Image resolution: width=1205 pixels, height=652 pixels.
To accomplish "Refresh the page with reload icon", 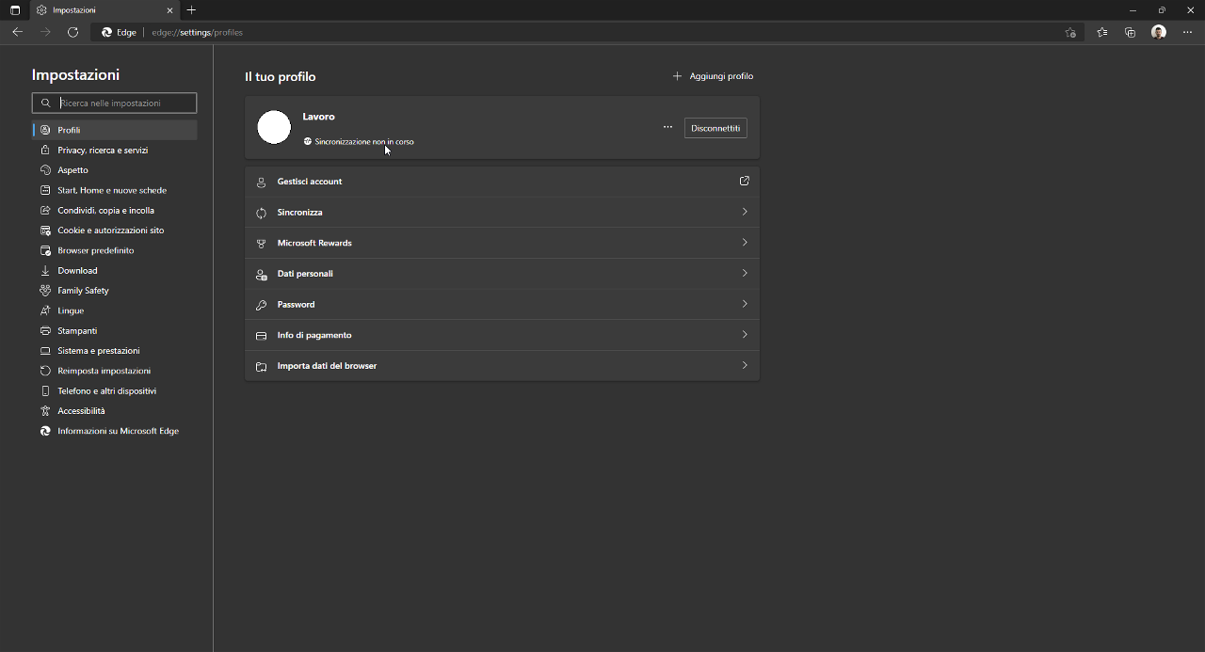I will (72, 32).
